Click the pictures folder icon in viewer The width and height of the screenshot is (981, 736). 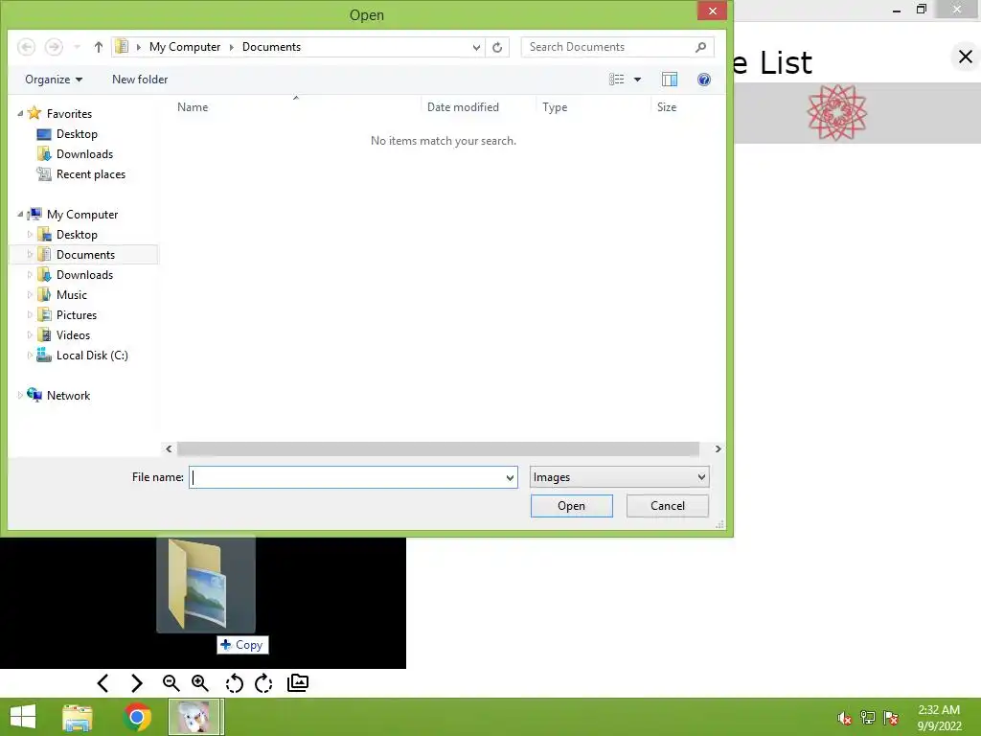click(x=206, y=585)
